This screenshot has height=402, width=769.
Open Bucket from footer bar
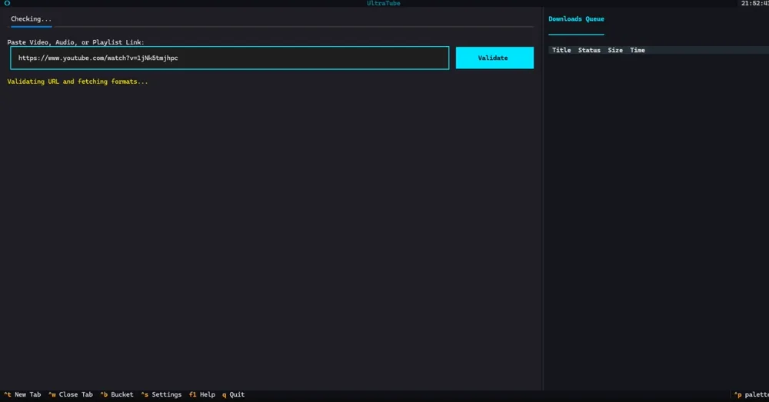117,394
